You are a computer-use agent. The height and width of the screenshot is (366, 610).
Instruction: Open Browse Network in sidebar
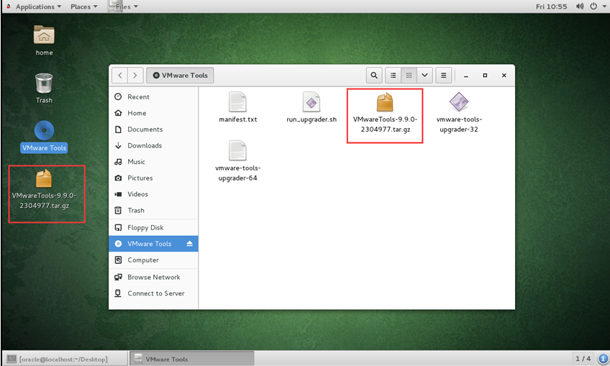pyautogui.click(x=153, y=278)
